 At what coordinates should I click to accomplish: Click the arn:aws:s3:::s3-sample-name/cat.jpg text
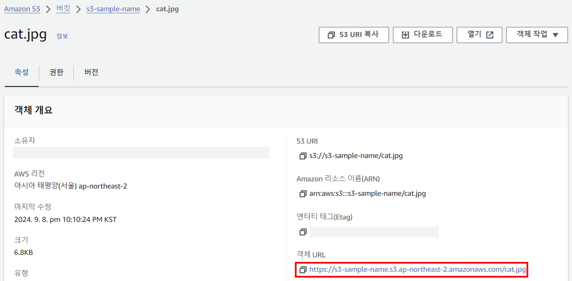pos(368,194)
